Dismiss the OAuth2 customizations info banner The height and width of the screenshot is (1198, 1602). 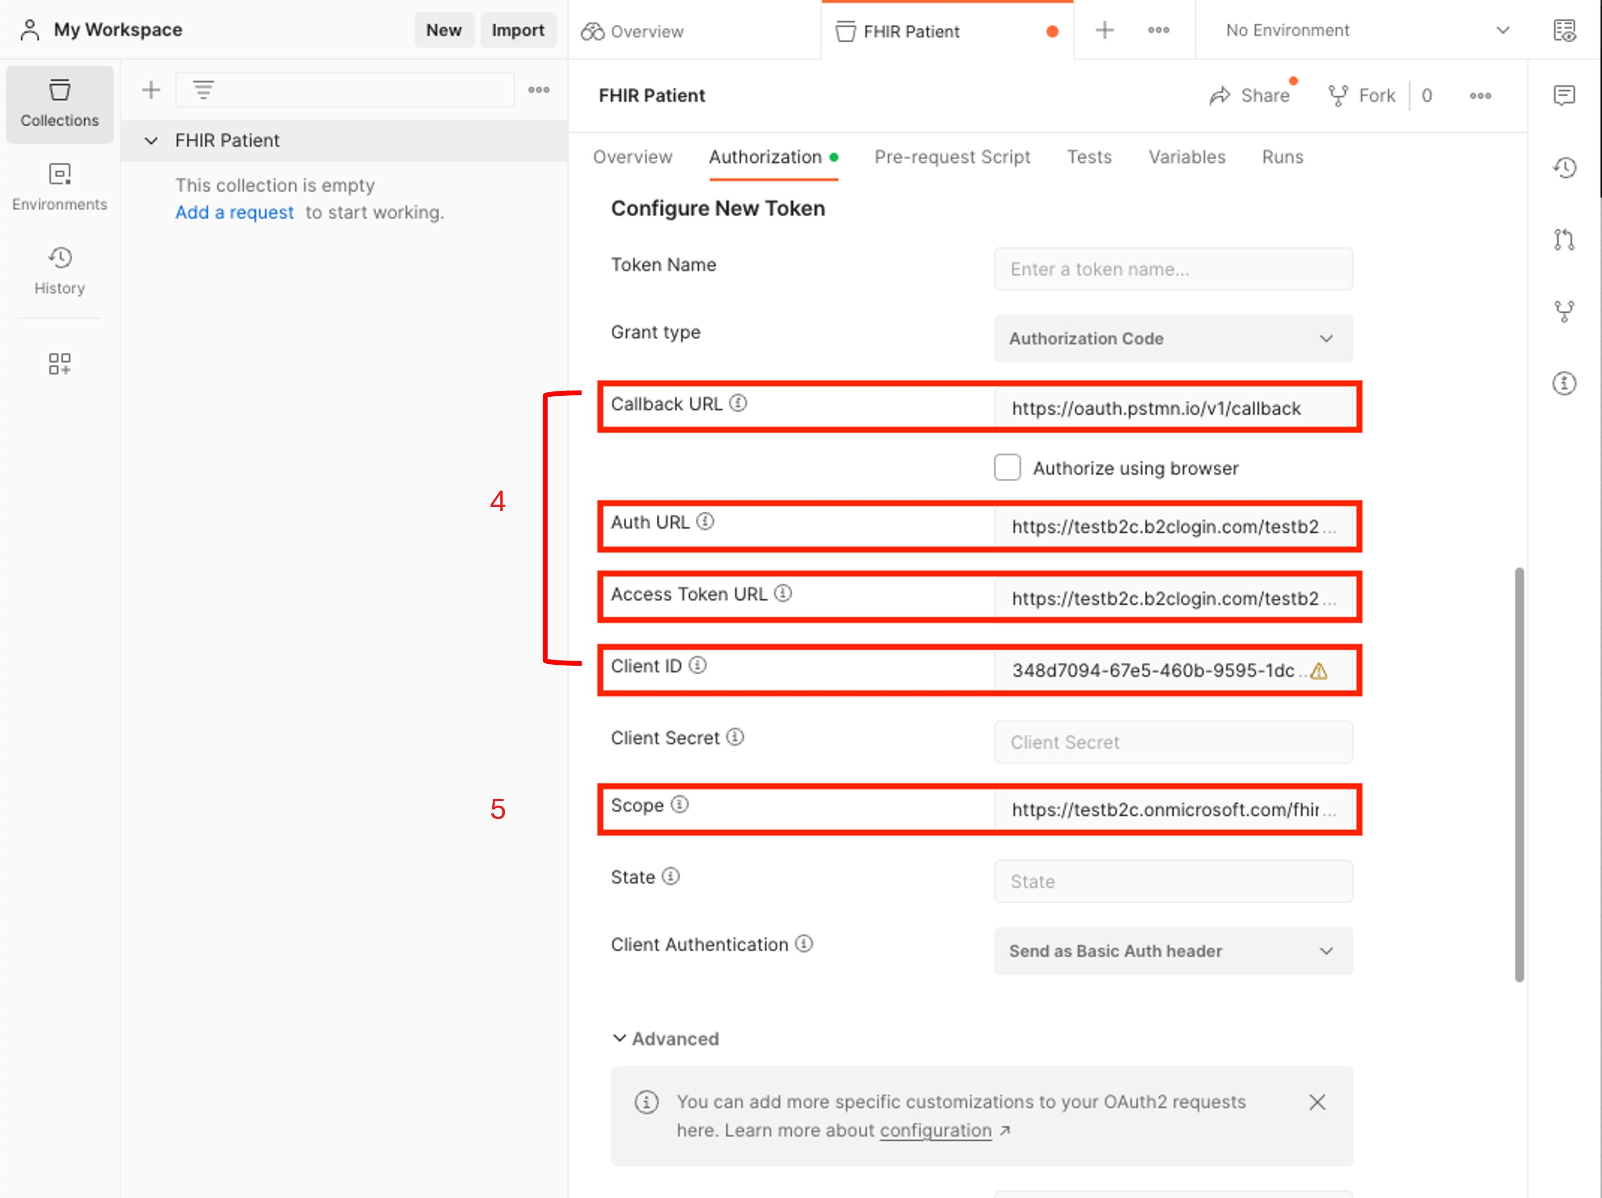point(1318,1102)
